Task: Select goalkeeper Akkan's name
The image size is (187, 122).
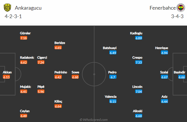Action: (7, 72)
